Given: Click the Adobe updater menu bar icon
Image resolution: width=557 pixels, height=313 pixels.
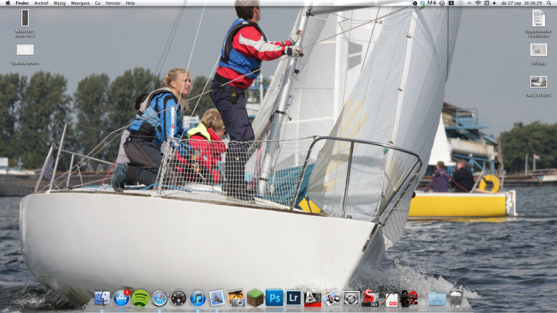Looking at the screenshot, I should coord(432,3).
